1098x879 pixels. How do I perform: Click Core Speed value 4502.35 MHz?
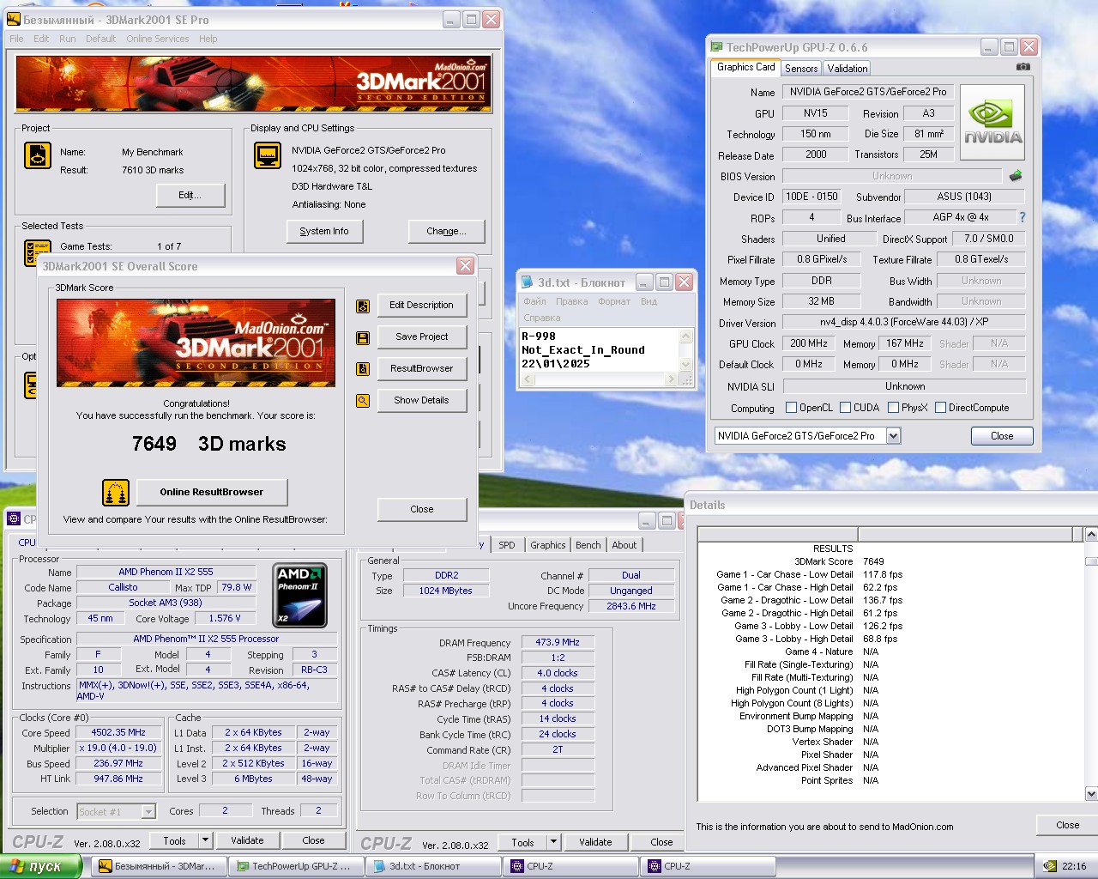[118, 733]
